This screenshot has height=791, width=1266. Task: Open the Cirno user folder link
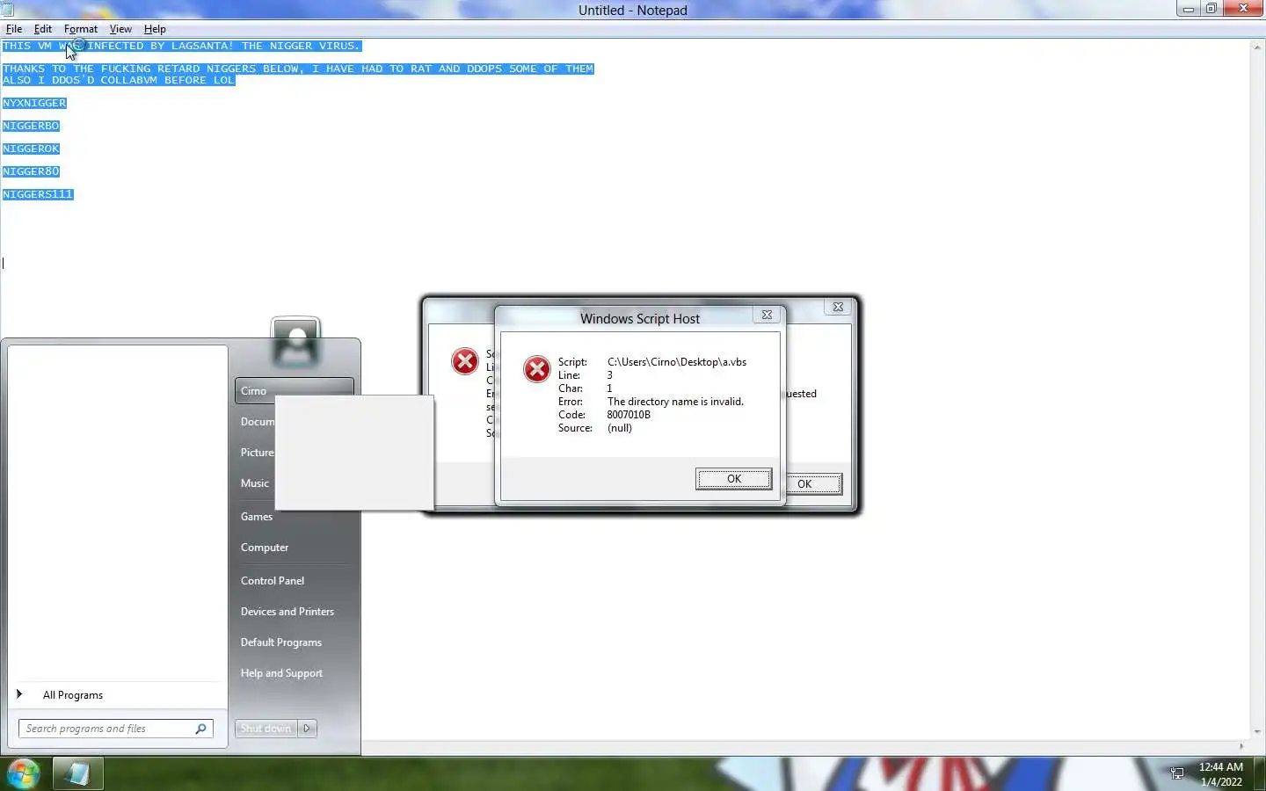(x=294, y=391)
